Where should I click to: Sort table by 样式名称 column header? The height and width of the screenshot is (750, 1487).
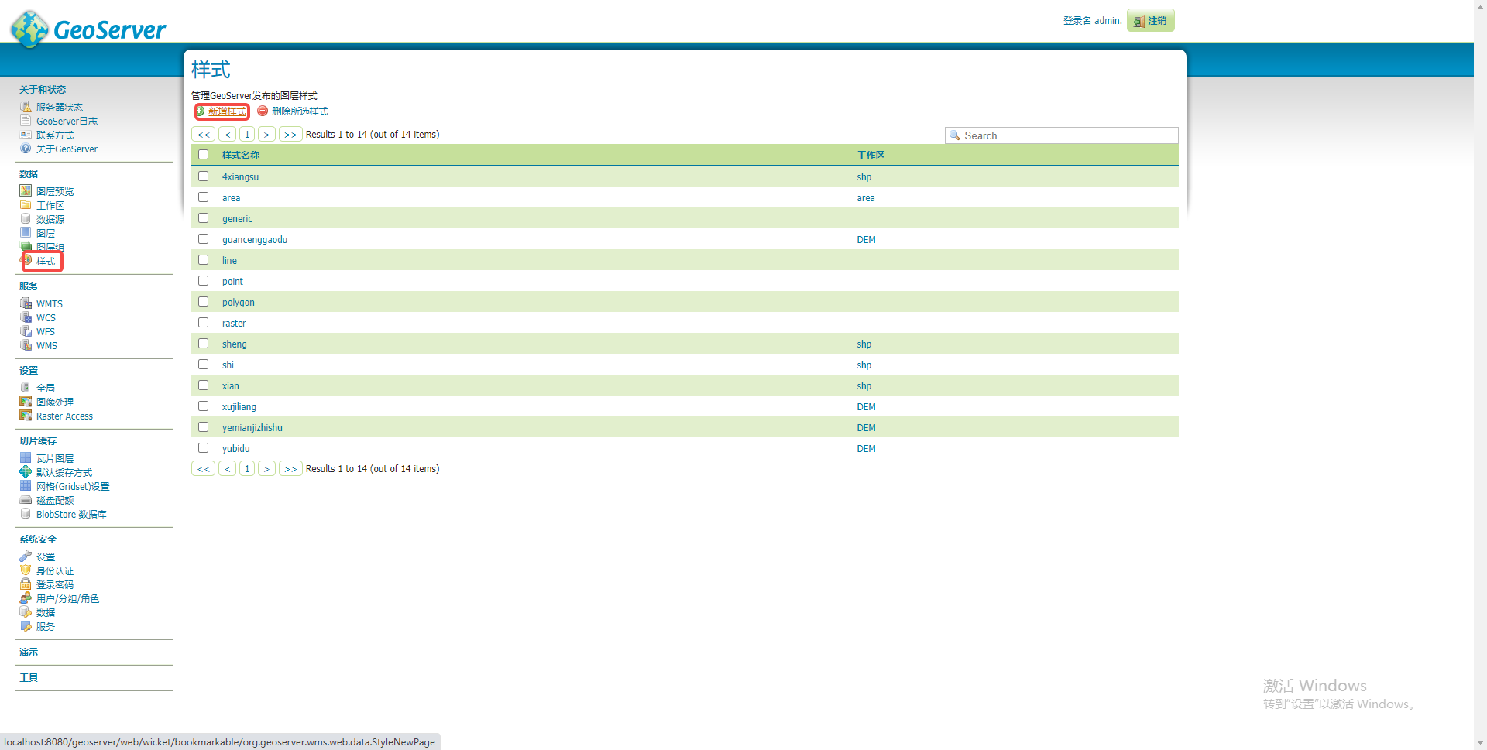(x=241, y=156)
